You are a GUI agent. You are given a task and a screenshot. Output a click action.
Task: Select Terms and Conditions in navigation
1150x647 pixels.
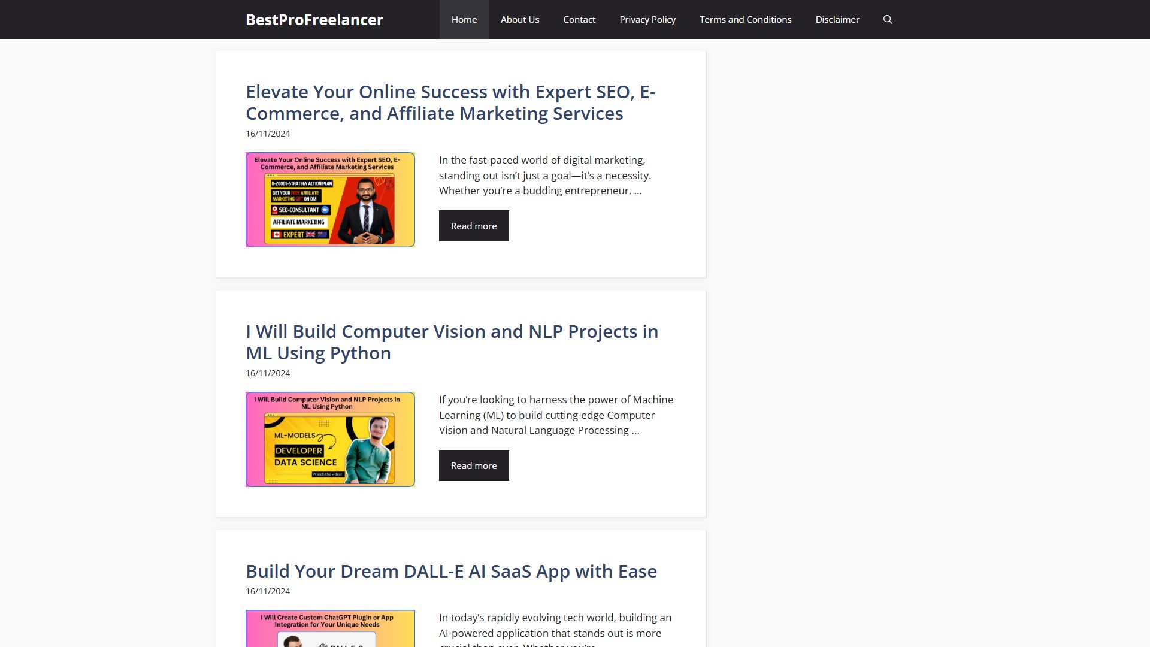[x=745, y=20]
